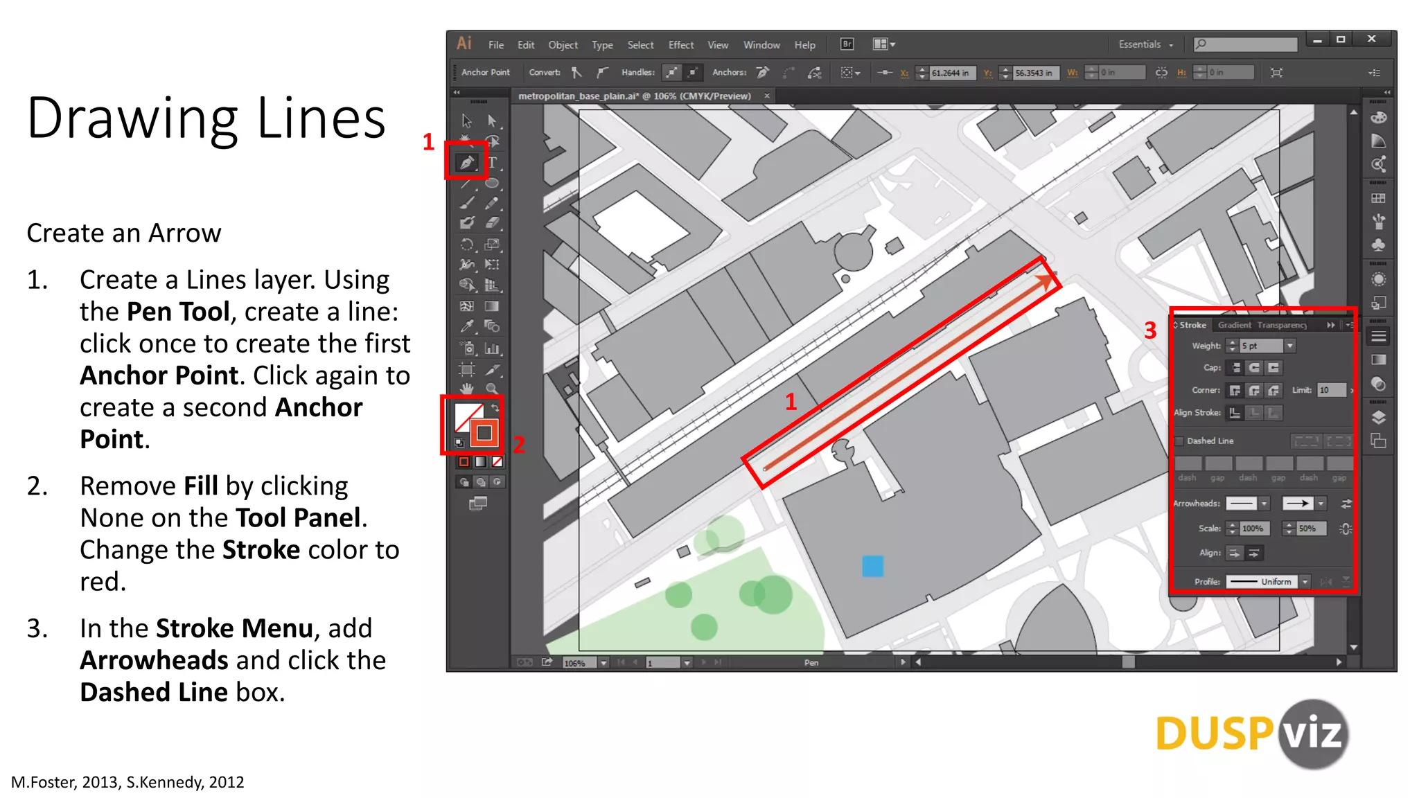Open the Profile Uniform dropdown
Image resolution: width=1419 pixels, height=798 pixels.
[x=1305, y=582]
